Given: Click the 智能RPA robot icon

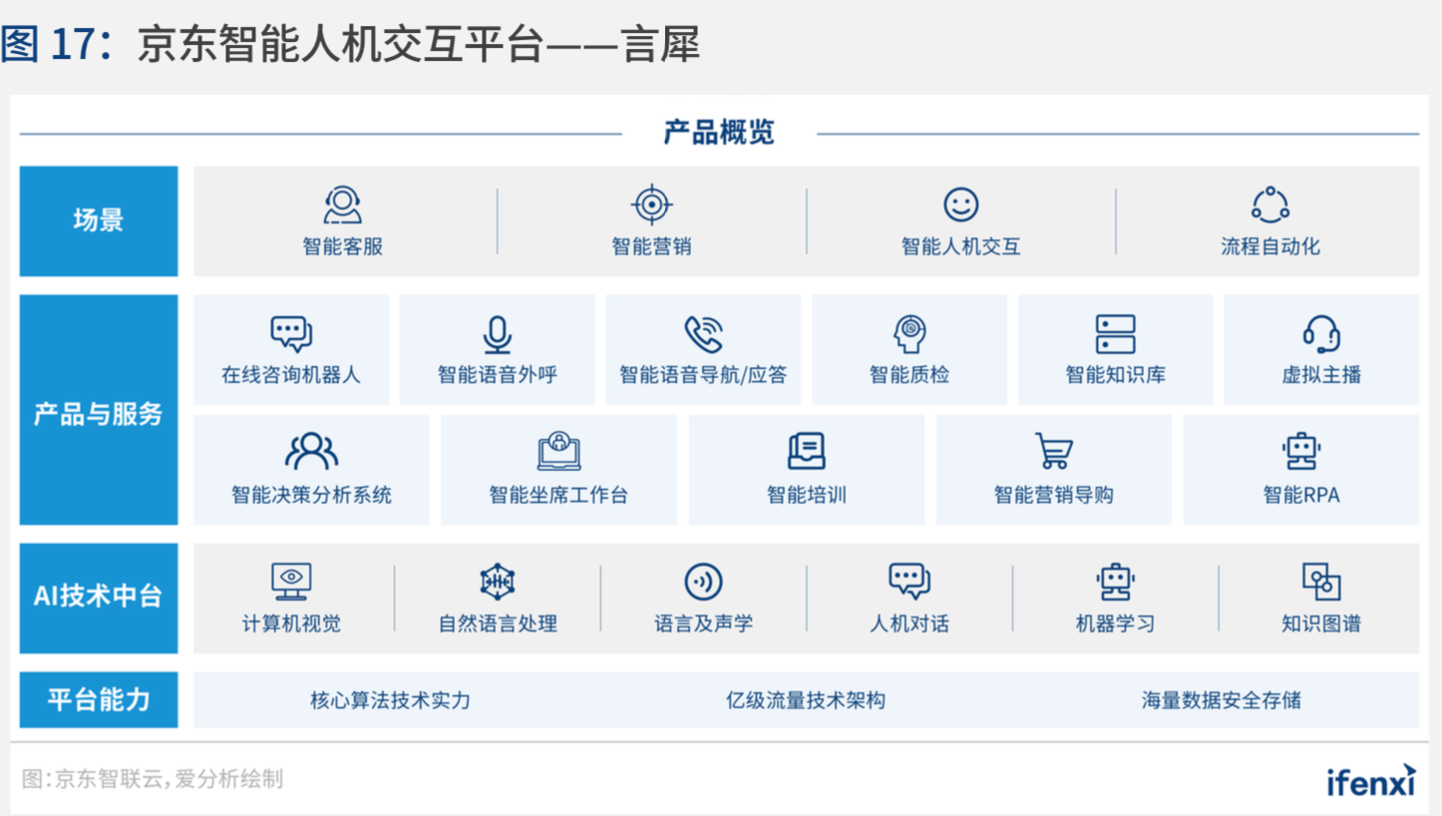Looking at the screenshot, I should coord(1300,452).
